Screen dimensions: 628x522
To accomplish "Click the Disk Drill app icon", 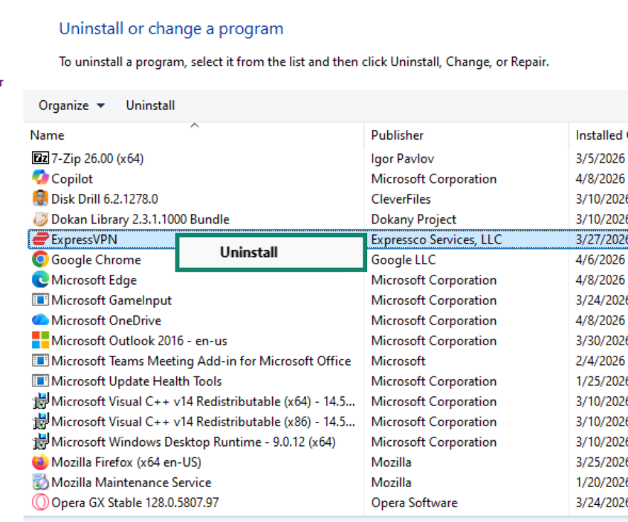I will pyautogui.click(x=40, y=199).
